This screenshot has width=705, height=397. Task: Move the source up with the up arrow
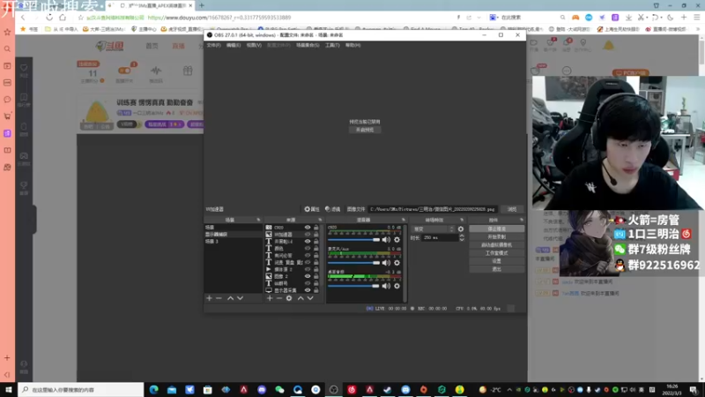pos(301,298)
